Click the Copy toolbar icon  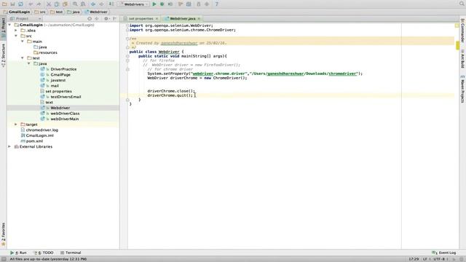[57, 4]
